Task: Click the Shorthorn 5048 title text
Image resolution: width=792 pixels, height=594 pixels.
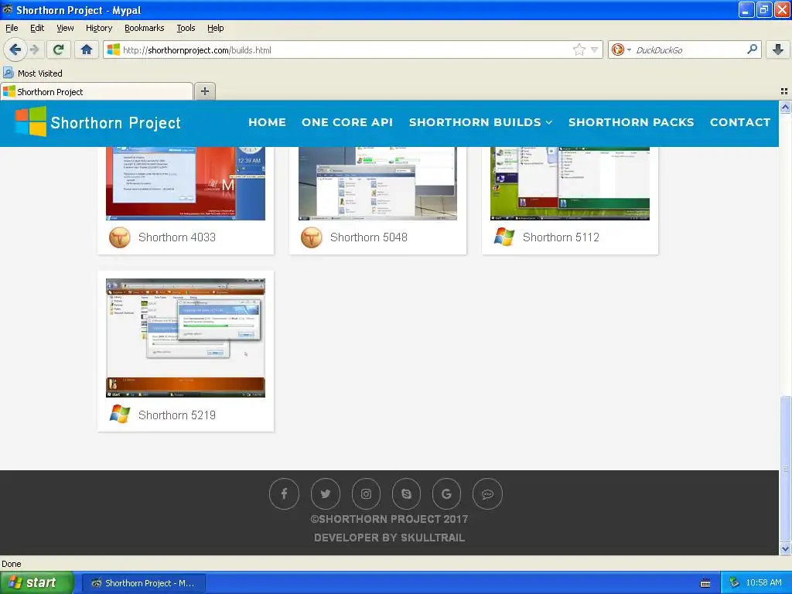Action: pyautogui.click(x=369, y=237)
